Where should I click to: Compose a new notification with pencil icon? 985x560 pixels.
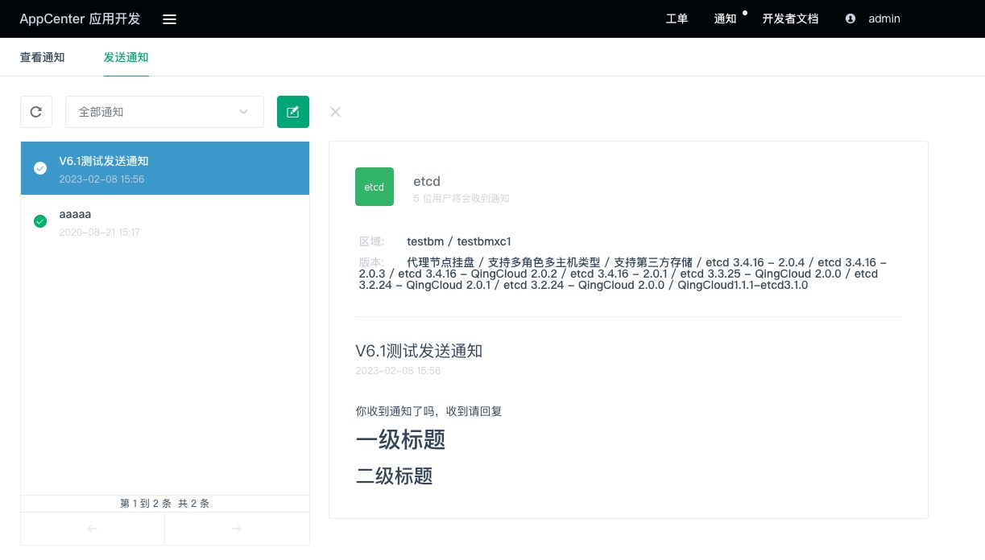(293, 112)
